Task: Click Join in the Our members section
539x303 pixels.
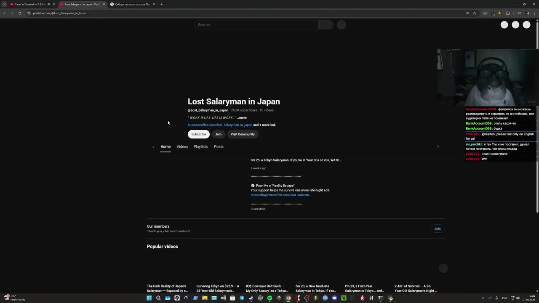Action: coord(438,229)
